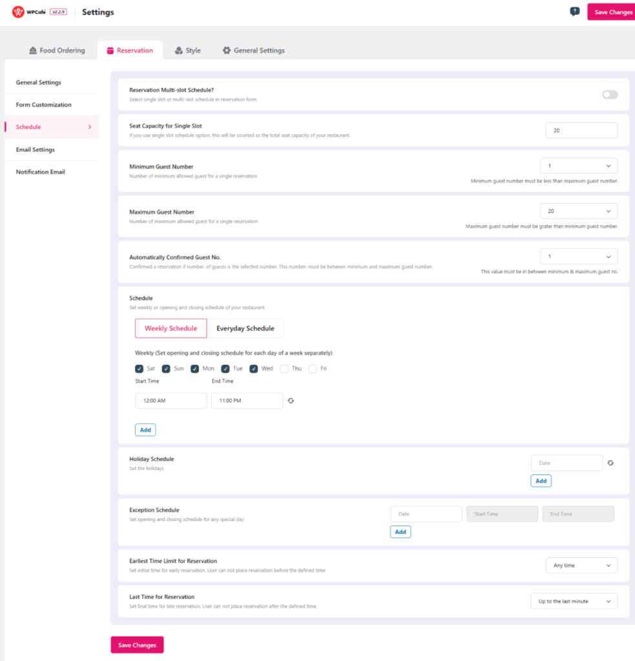Image resolution: width=635 pixels, height=661 pixels.
Task: Click the Reservation calendar icon
Action: [110, 50]
